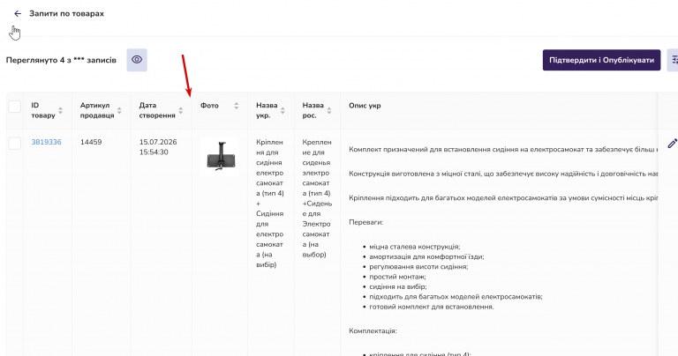Screen dimensions: 678x356
Task: Go back using the left arrow icon
Action: (x=18, y=14)
